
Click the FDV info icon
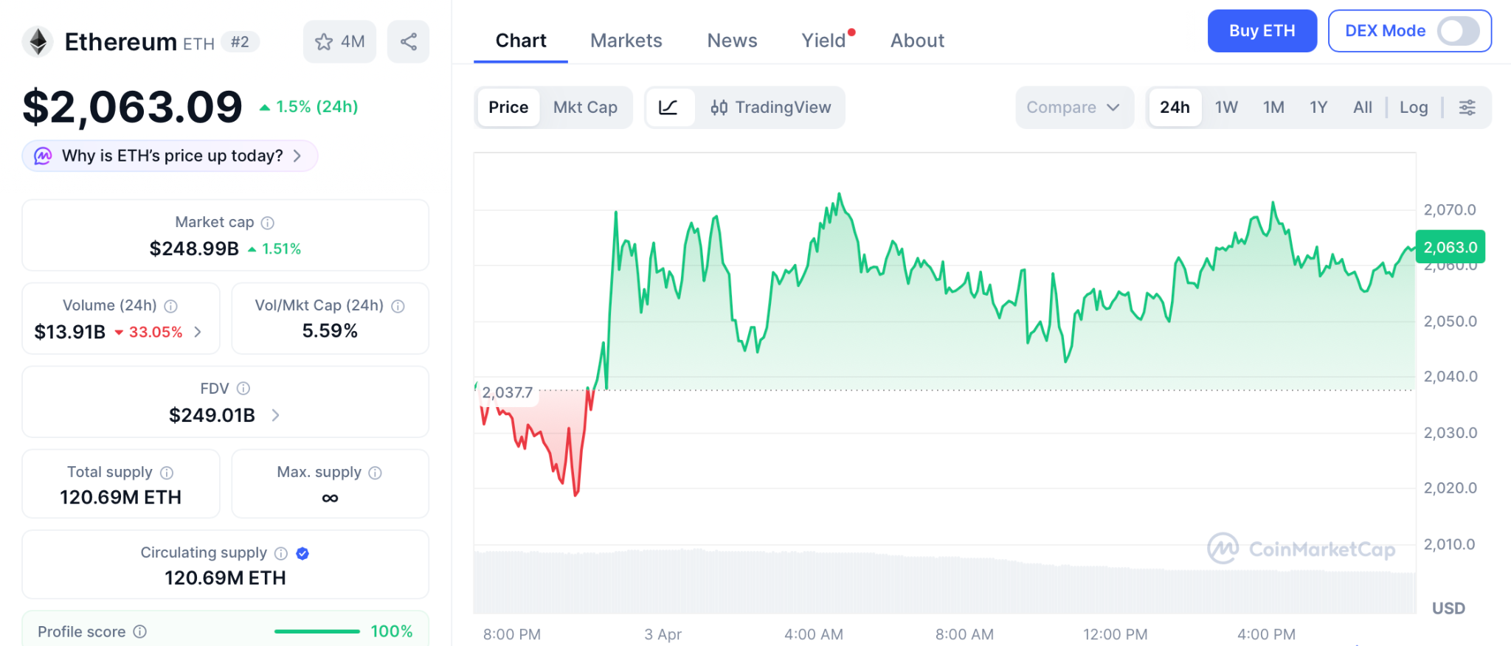pos(243,389)
